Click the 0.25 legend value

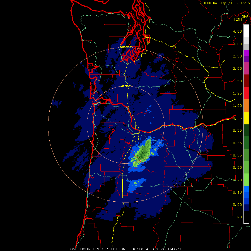(x=237, y=168)
